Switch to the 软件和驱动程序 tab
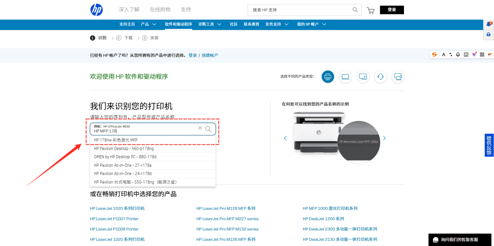The height and width of the screenshot is (246, 494). point(178,24)
